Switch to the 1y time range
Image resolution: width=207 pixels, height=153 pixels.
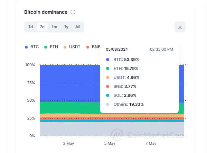point(66,27)
